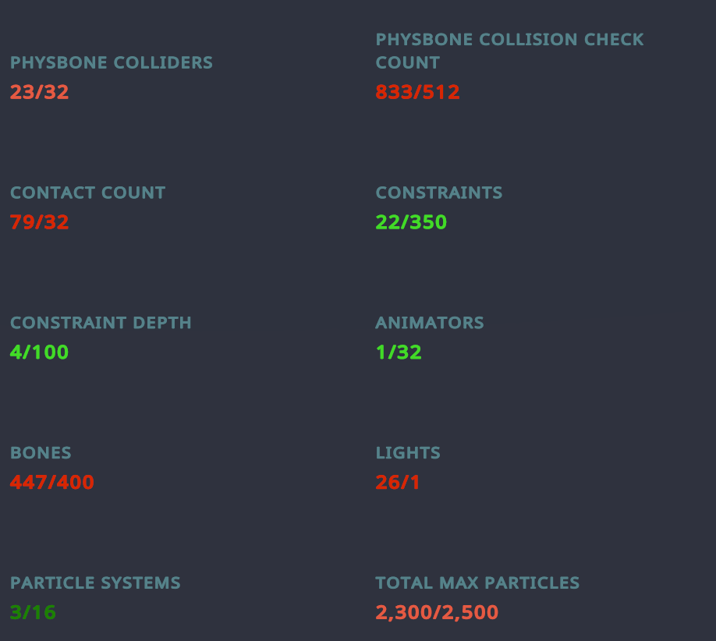The height and width of the screenshot is (641, 716).
Task: Select the 1/32 animators value
Action: (399, 352)
